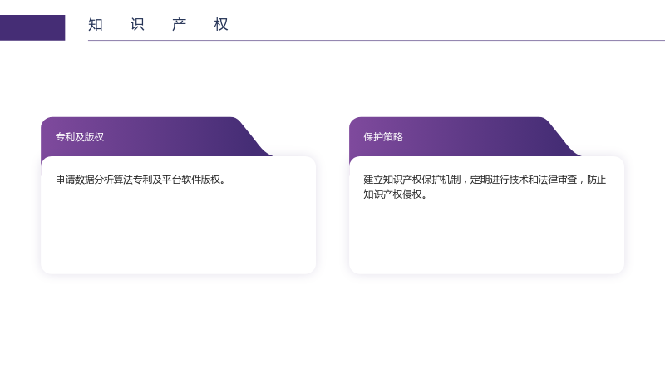Click the title character 产

pyautogui.click(x=179, y=25)
